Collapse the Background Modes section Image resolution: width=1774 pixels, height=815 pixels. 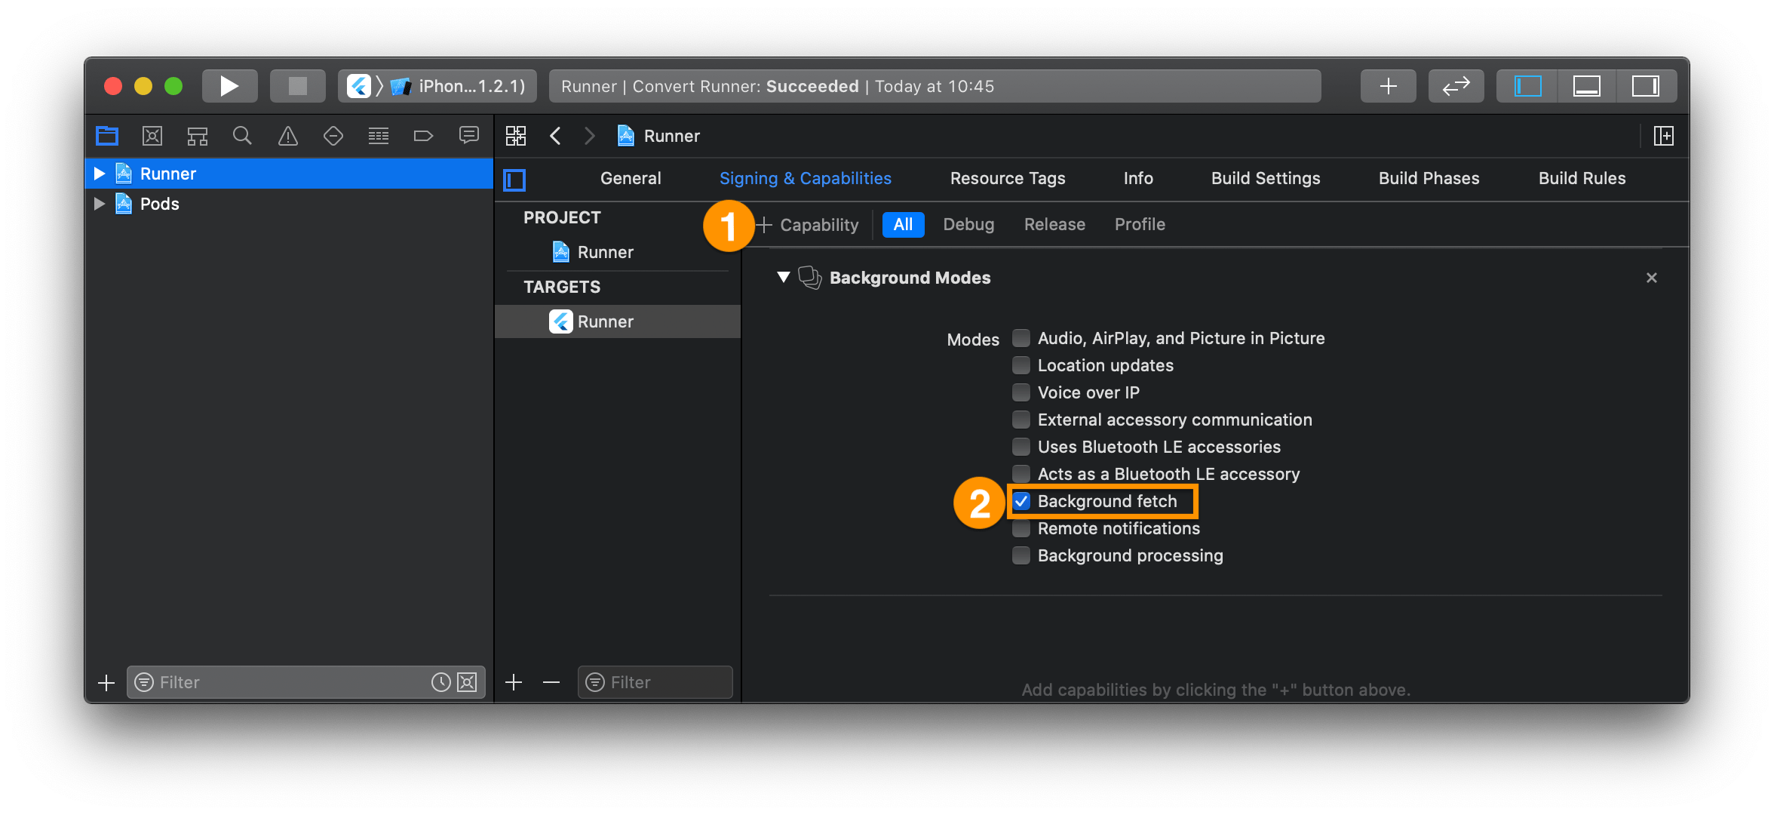pos(784,277)
